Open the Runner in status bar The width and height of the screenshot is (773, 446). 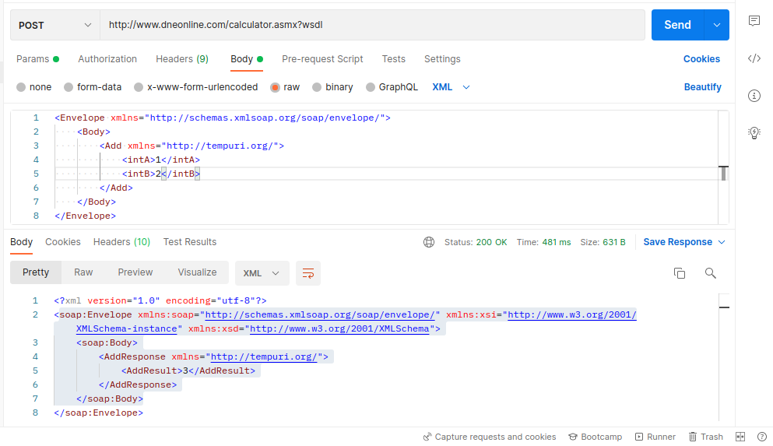pos(655,437)
